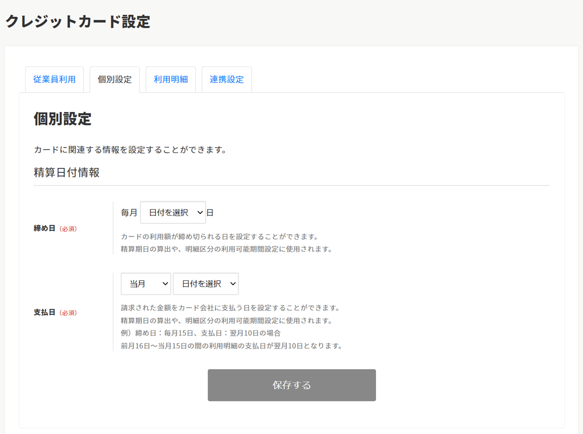Click the red 必須 marker beside 締め日
Screen dimensions: 583x434
click(68, 229)
